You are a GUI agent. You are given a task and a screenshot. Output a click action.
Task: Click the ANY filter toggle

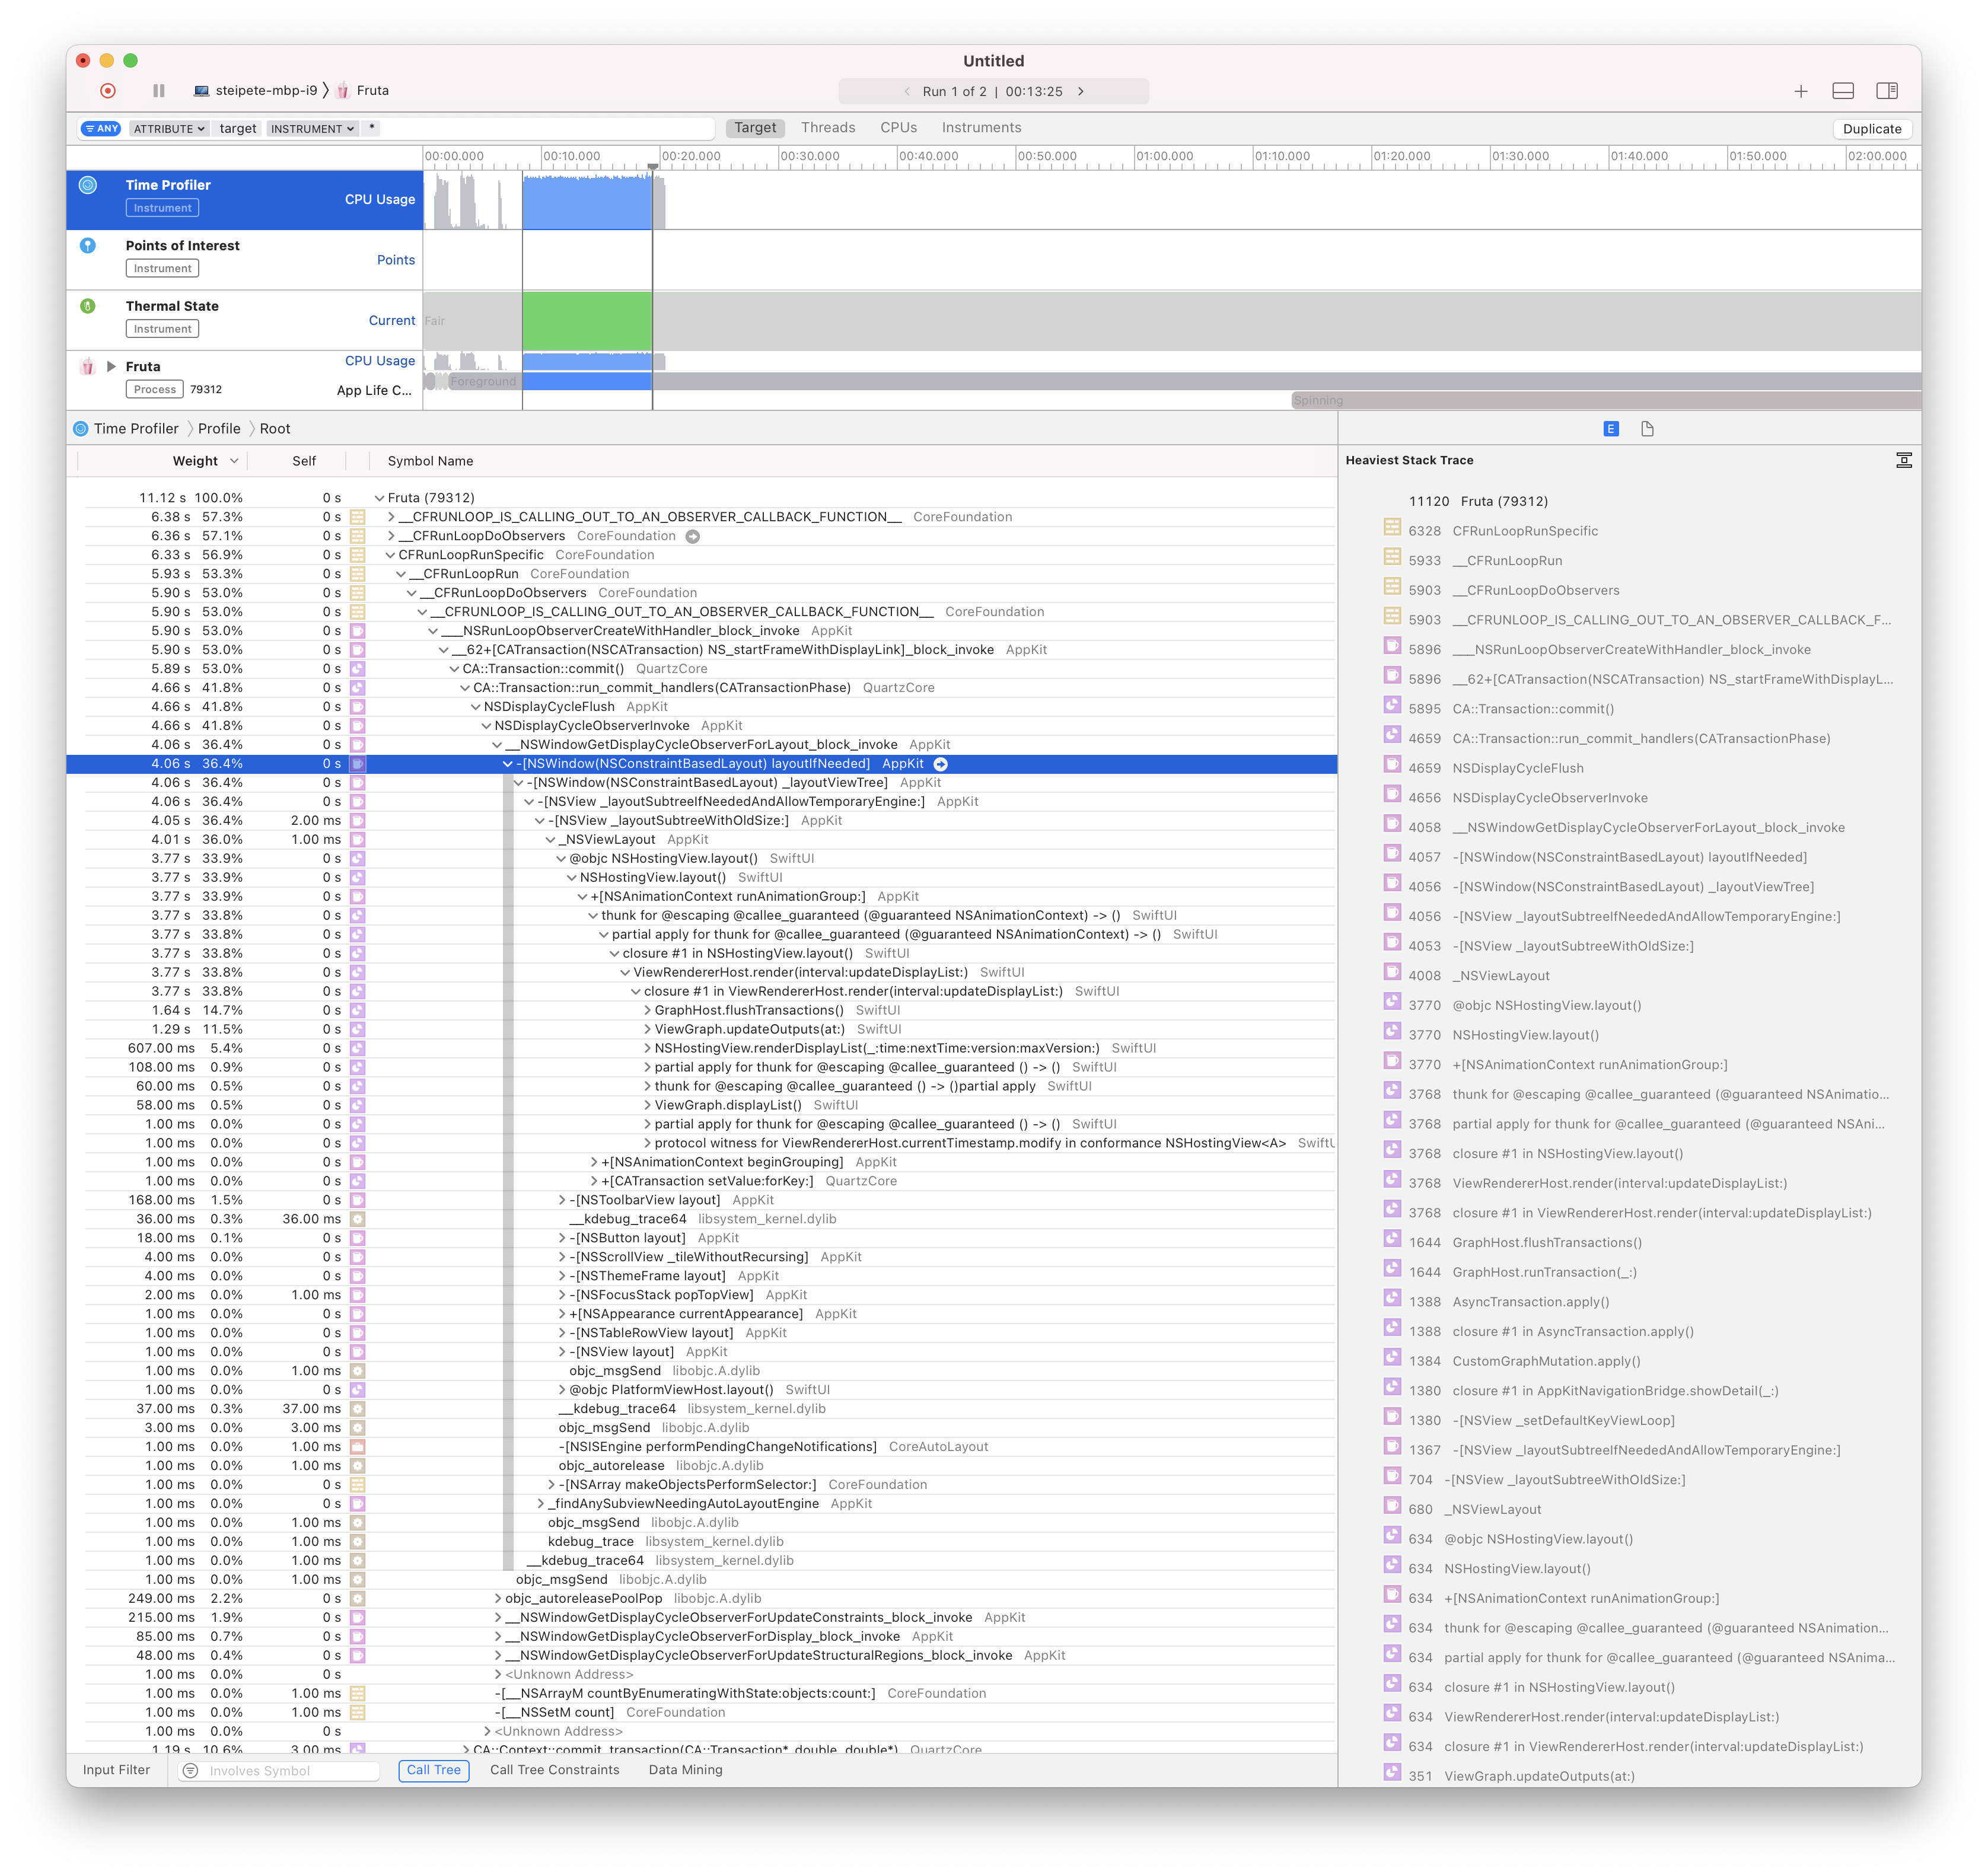coord(101,129)
